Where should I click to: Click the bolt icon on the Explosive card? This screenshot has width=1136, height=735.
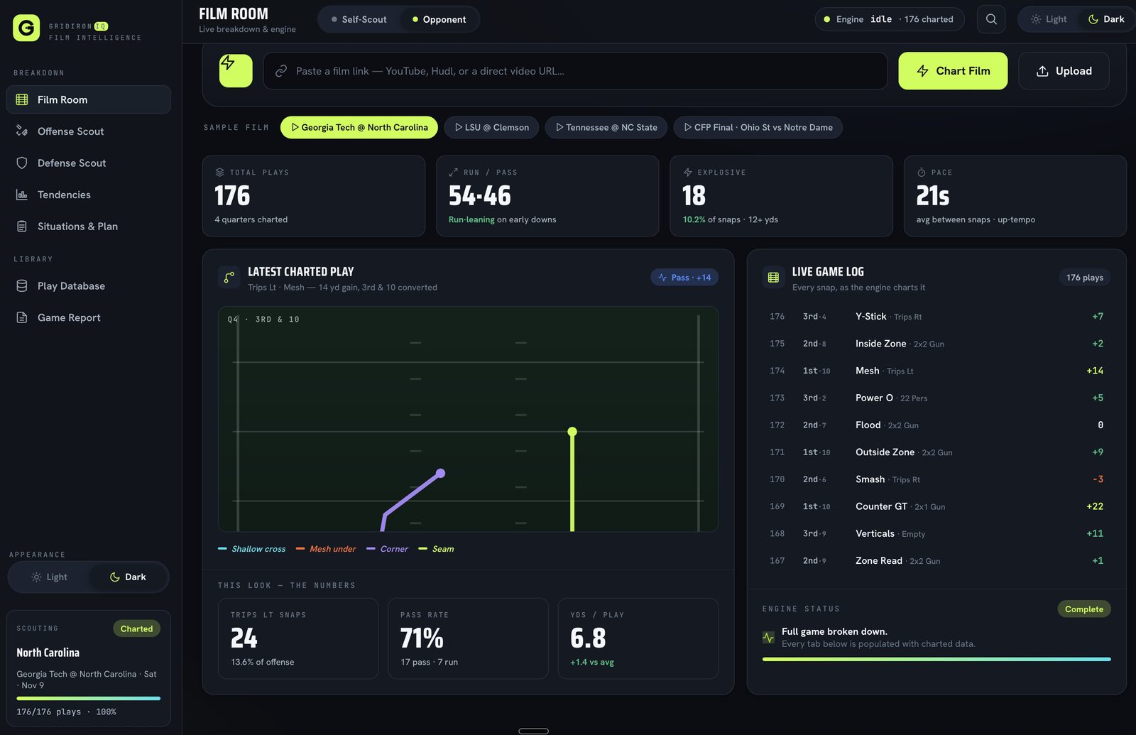[687, 173]
